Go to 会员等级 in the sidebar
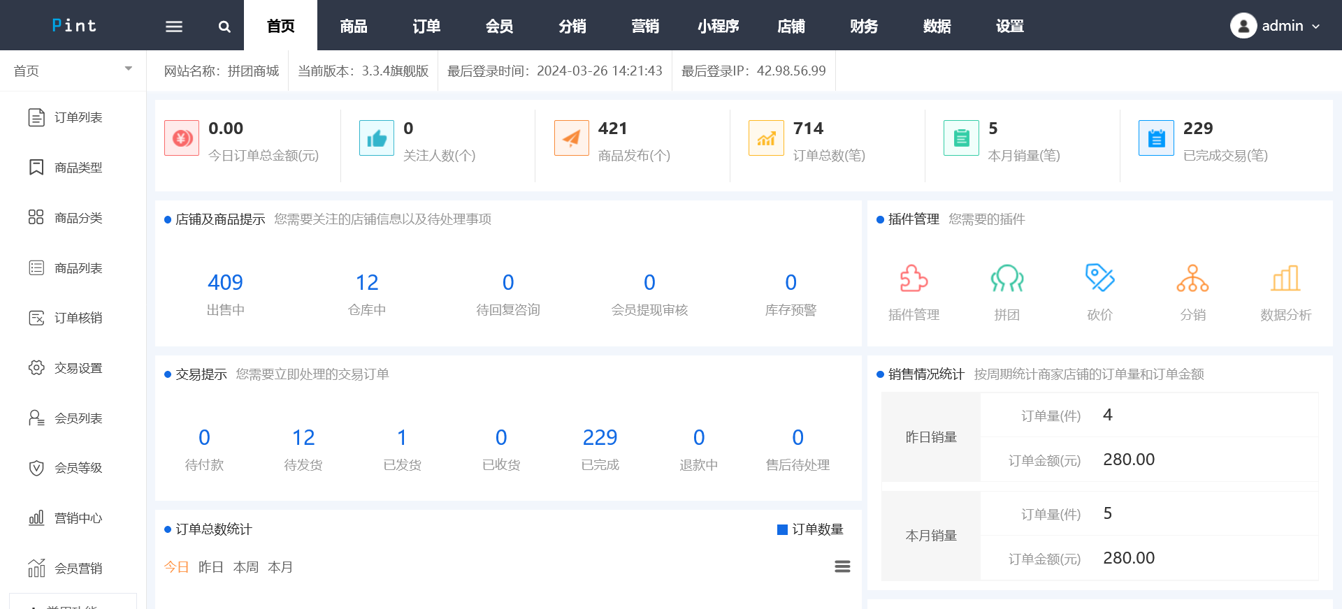 (x=78, y=468)
